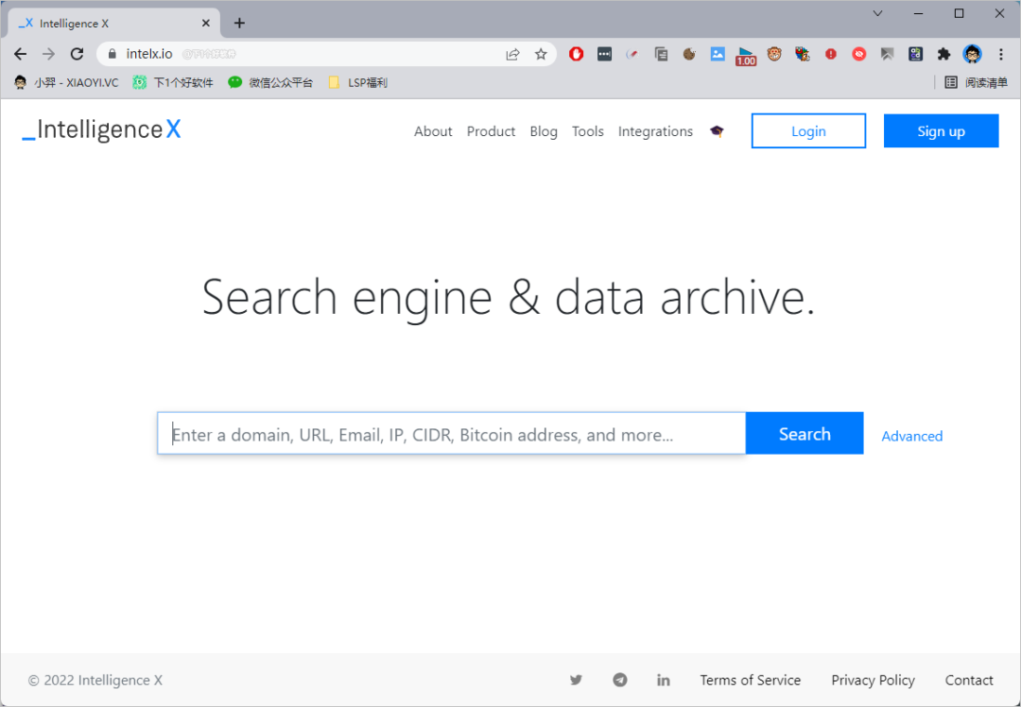Open the 下1个好软件 bookmark

coord(173,82)
